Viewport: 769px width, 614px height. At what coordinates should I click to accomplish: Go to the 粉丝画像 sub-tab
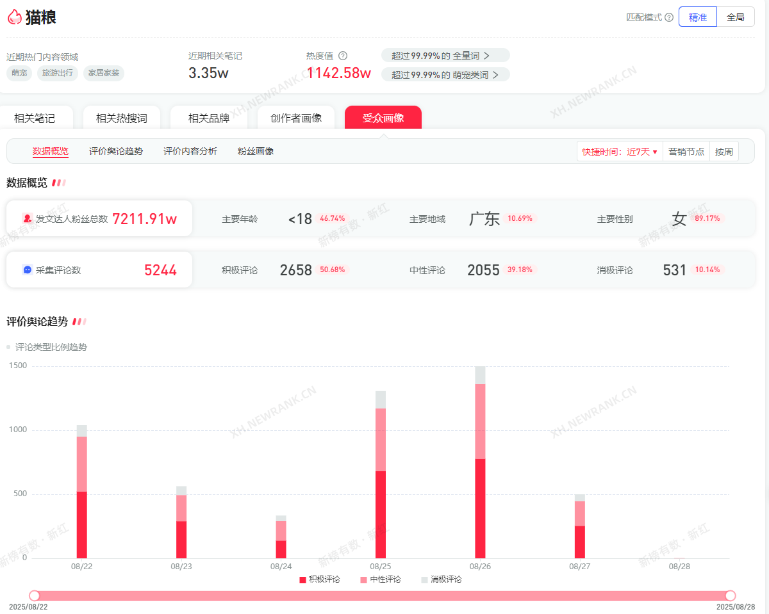pos(256,151)
